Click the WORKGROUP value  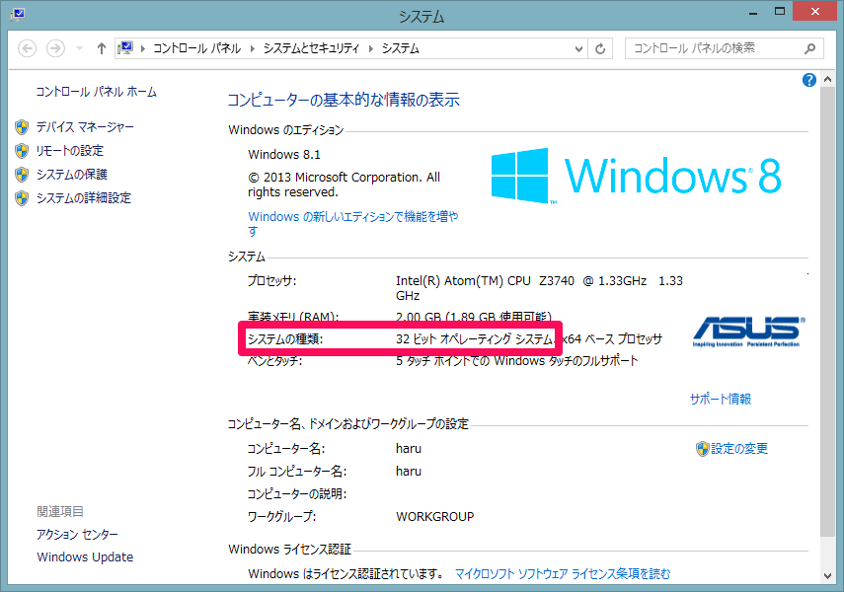(x=435, y=517)
